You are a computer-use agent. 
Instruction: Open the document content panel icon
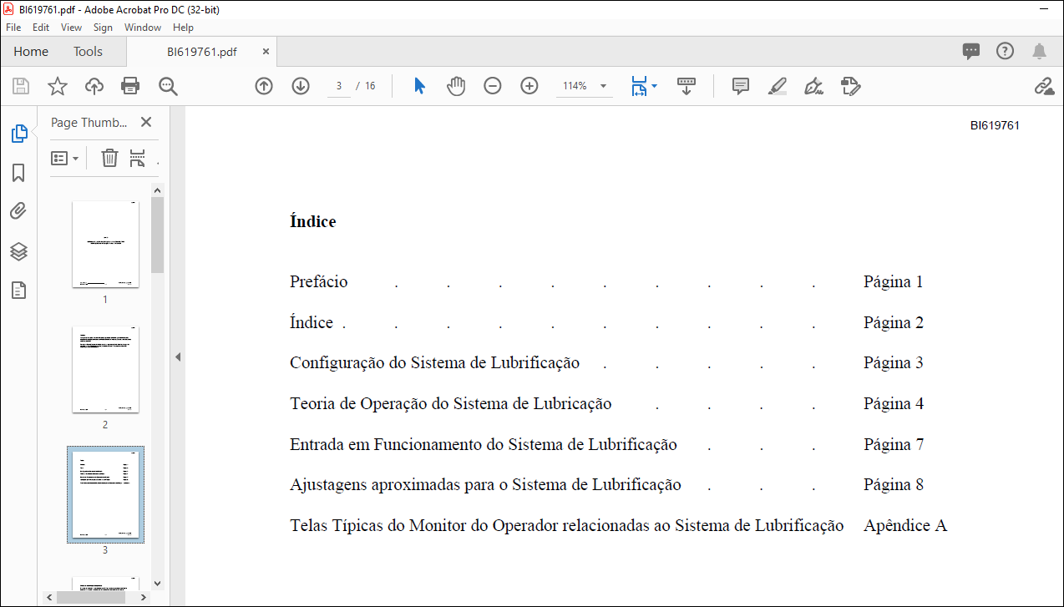[18, 290]
